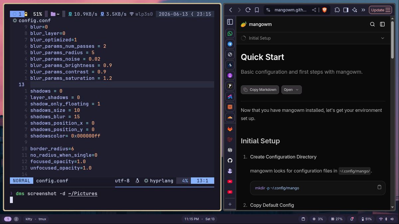
Task: Open Cloudflare tab in sidebar
Action: coord(230,117)
